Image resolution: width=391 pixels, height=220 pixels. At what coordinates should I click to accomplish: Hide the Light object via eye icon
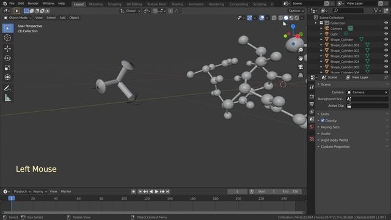coord(386,34)
